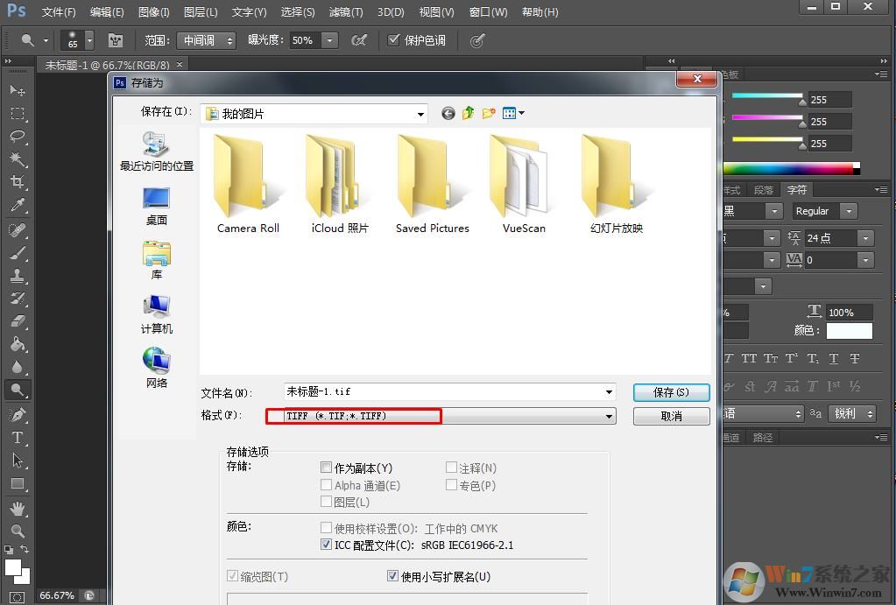Click the create new folder icon
The height and width of the screenshot is (605, 896).
(489, 113)
